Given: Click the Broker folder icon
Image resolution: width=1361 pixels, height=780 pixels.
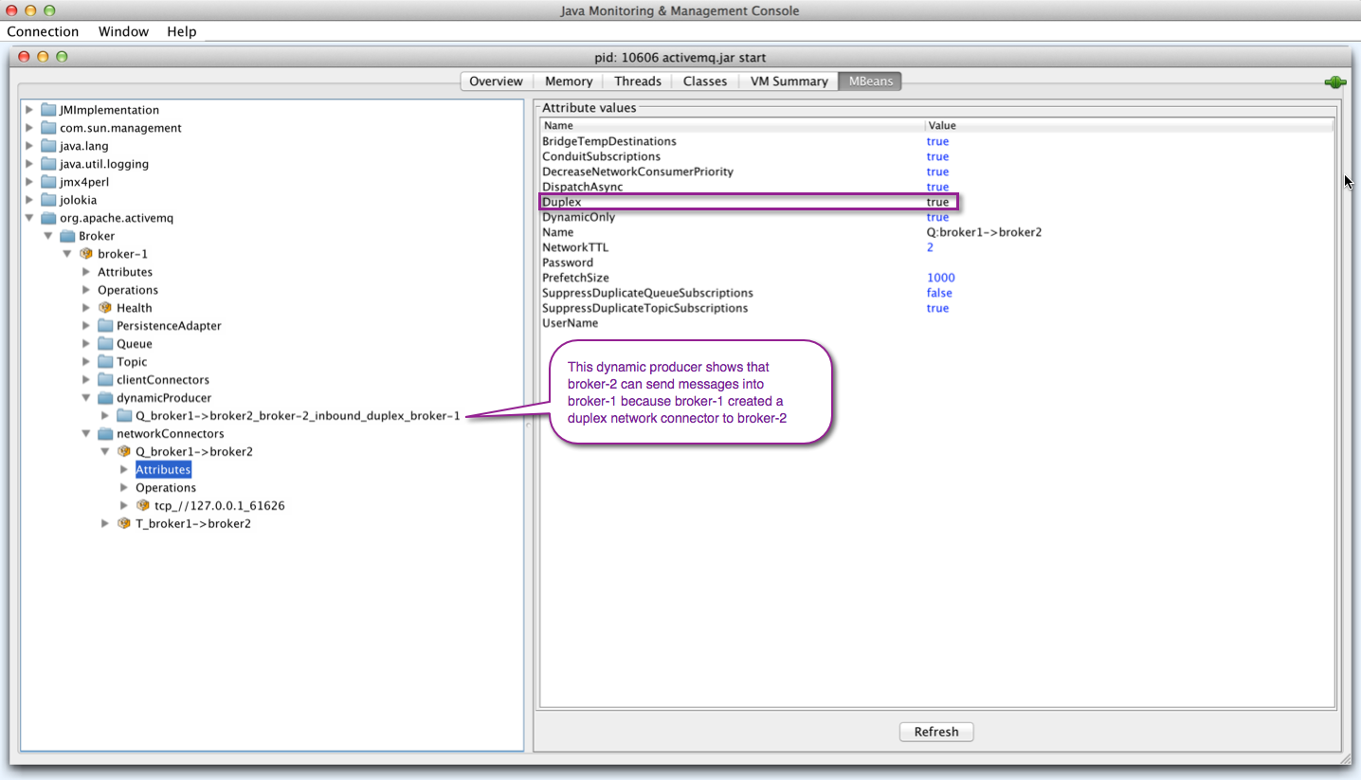Looking at the screenshot, I should [x=67, y=236].
